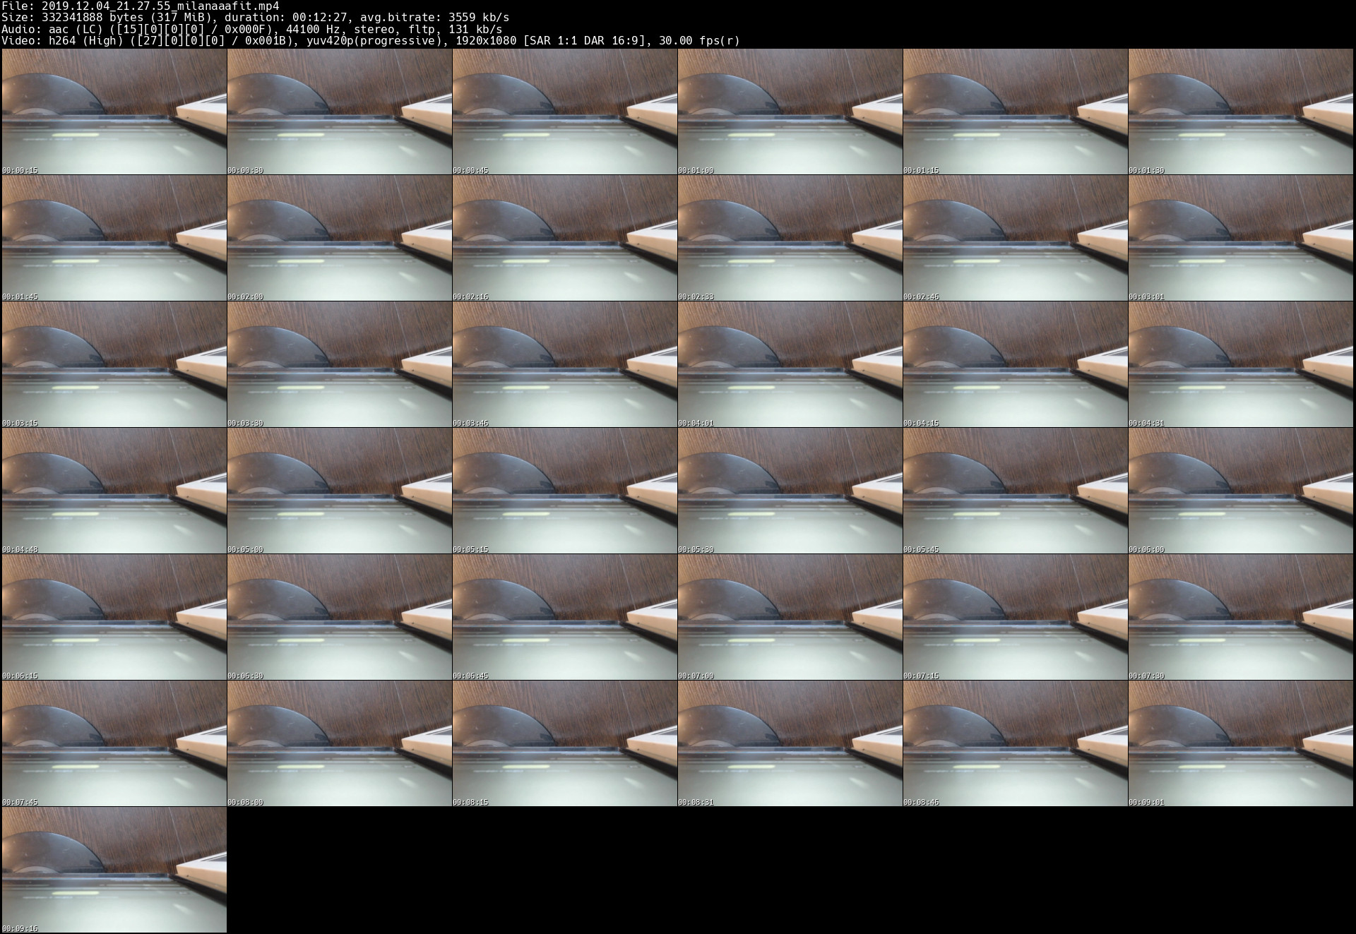Select the preview frame 00:07:00
This screenshot has height=934, width=1356.
[x=790, y=617]
